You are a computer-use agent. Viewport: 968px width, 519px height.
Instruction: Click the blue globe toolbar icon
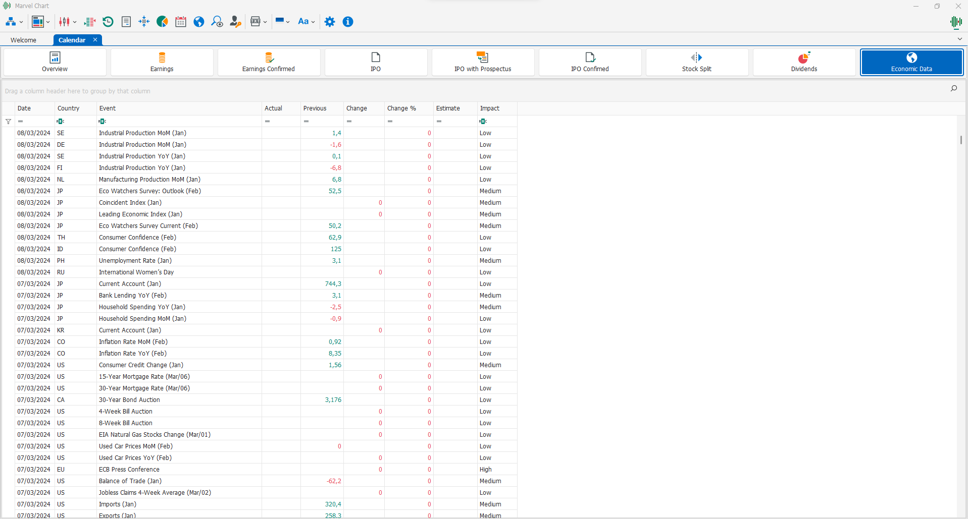tap(199, 22)
